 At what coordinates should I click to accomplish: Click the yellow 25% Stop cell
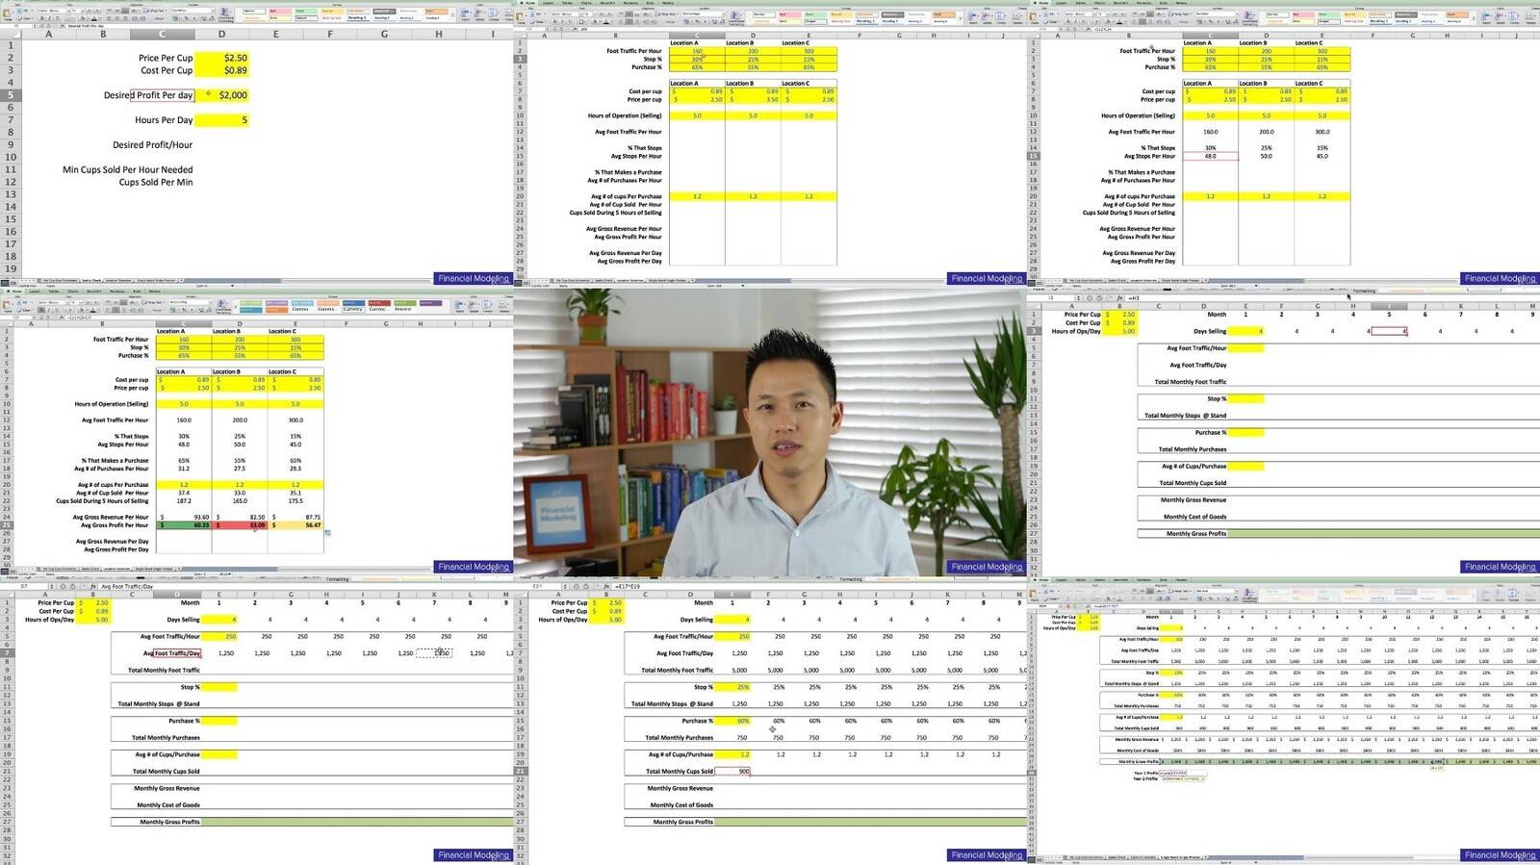tap(732, 687)
